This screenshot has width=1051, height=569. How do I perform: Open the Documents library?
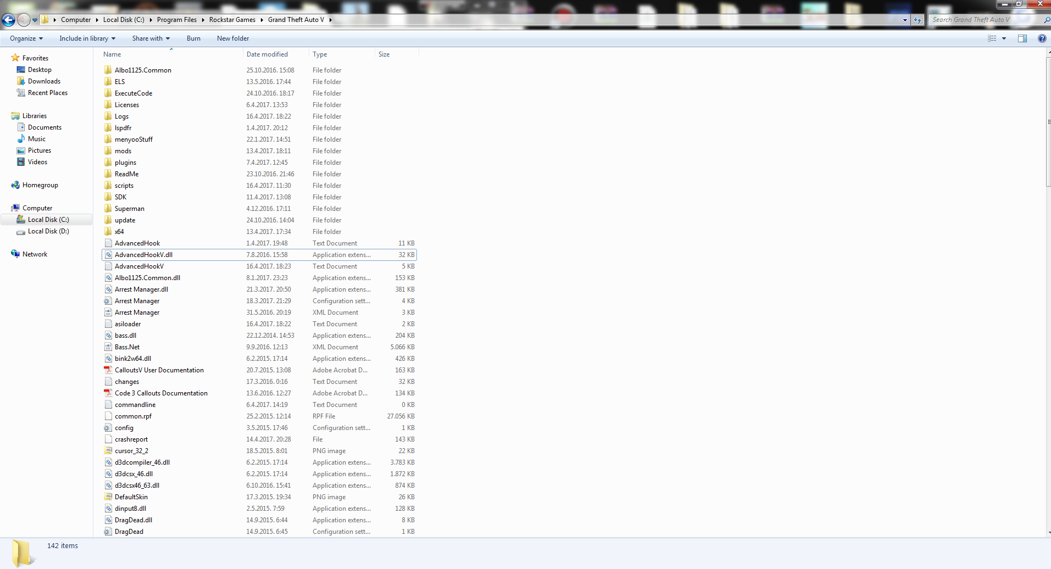pyautogui.click(x=45, y=127)
